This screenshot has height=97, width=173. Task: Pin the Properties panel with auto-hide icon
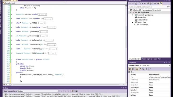pos(167,62)
